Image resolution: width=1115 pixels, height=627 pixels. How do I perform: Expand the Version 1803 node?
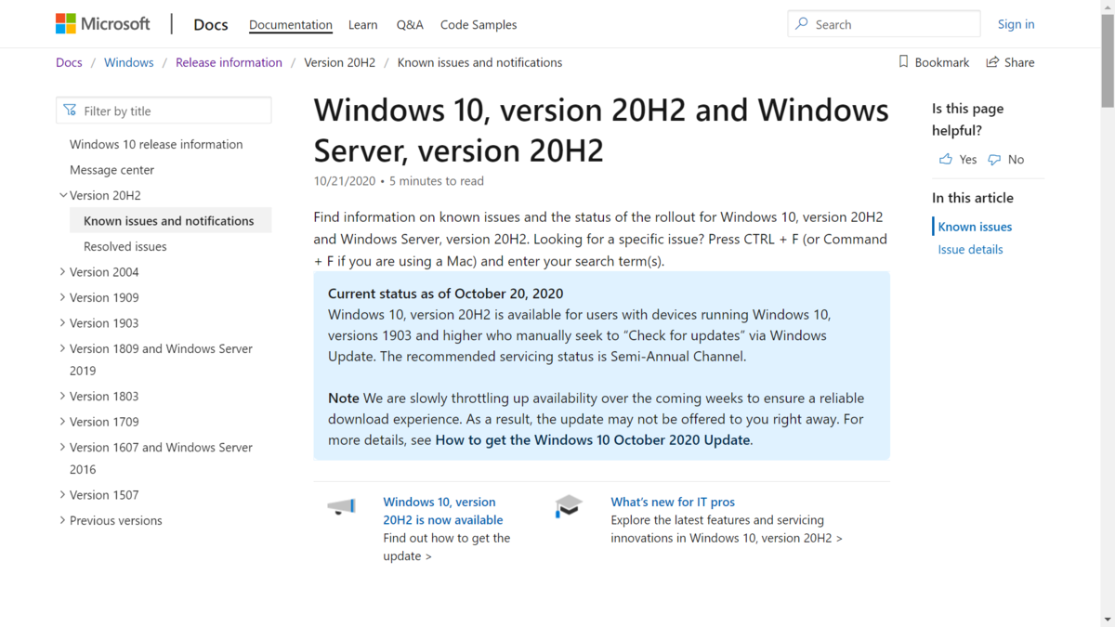coord(63,396)
